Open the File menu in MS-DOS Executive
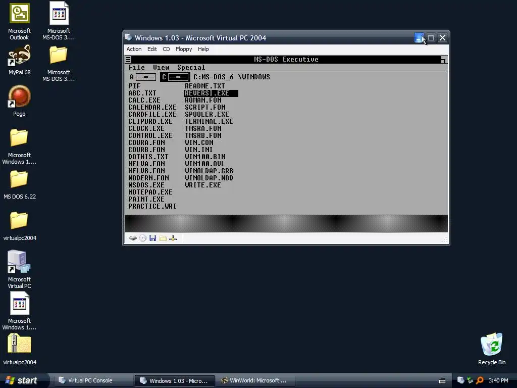517x388 pixels. coord(136,67)
